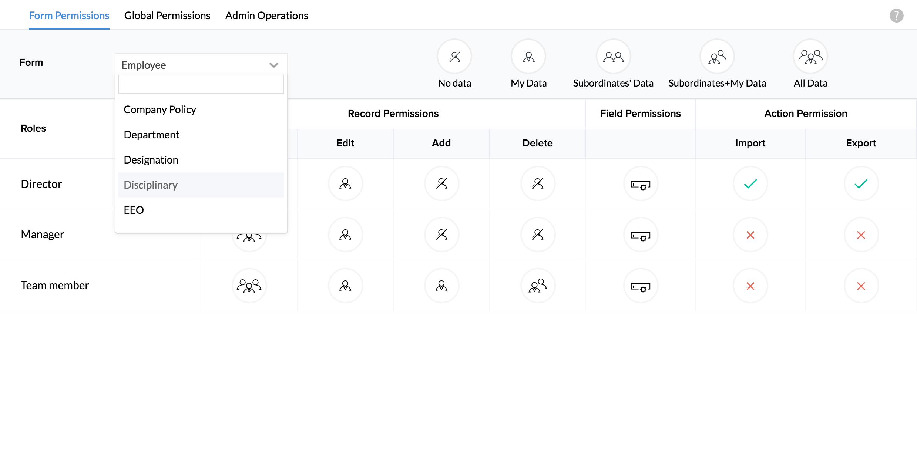Toggle Manager's Export permission cross
The width and height of the screenshot is (917, 455).
pyautogui.click(x=861, y=235)
